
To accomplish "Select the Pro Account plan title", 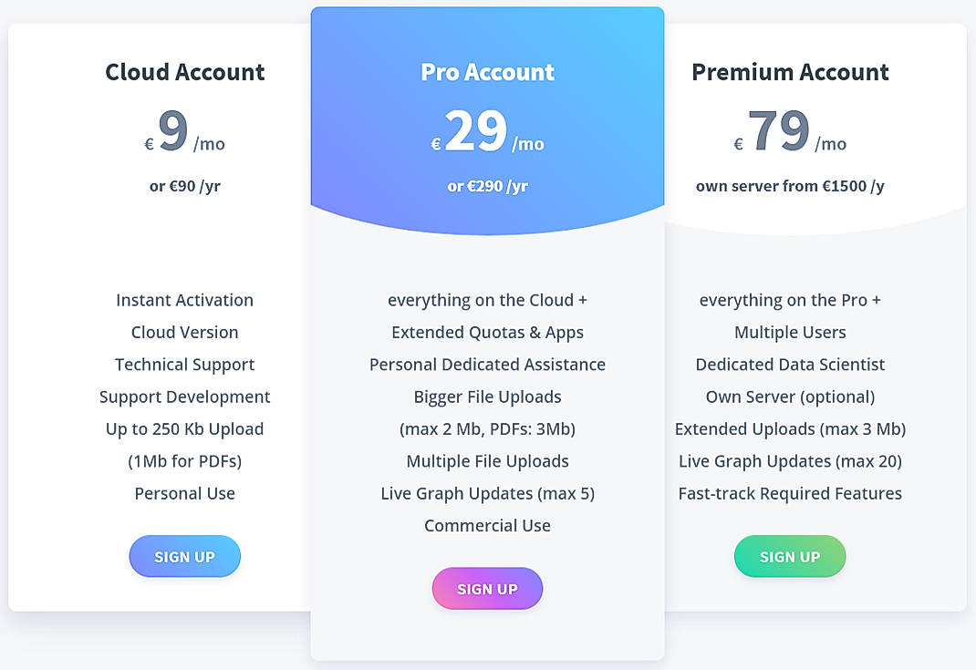I will [x=487, y=72].
